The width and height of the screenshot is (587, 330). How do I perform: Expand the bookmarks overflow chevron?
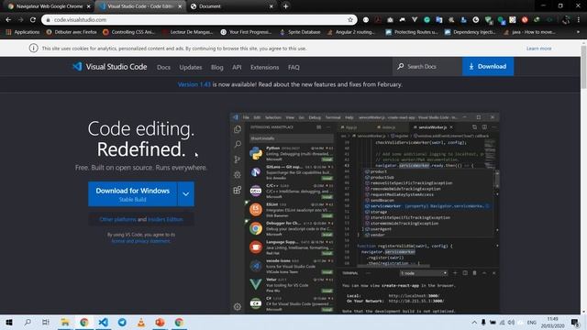tap(578, 32)
